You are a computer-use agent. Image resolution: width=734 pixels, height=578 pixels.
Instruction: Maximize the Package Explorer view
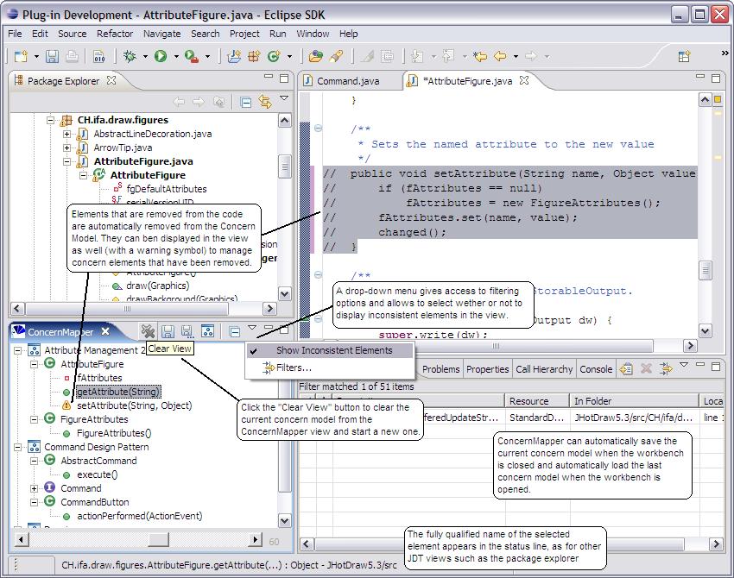point(284,79)
